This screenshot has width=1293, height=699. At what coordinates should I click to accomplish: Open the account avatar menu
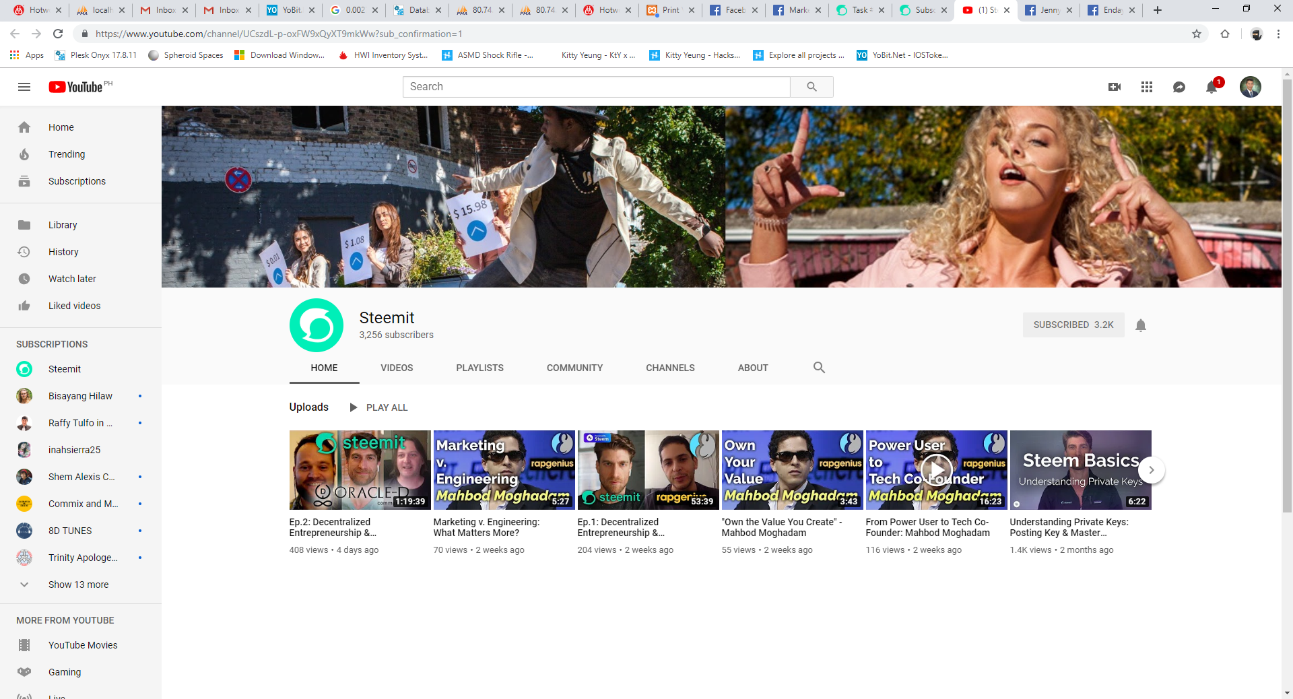point(1251,87)
